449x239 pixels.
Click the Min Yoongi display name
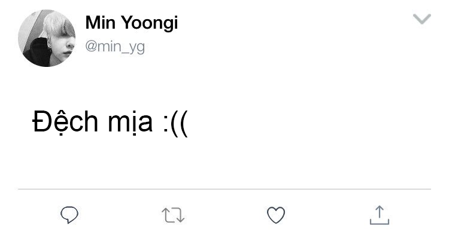coord(132,23)
